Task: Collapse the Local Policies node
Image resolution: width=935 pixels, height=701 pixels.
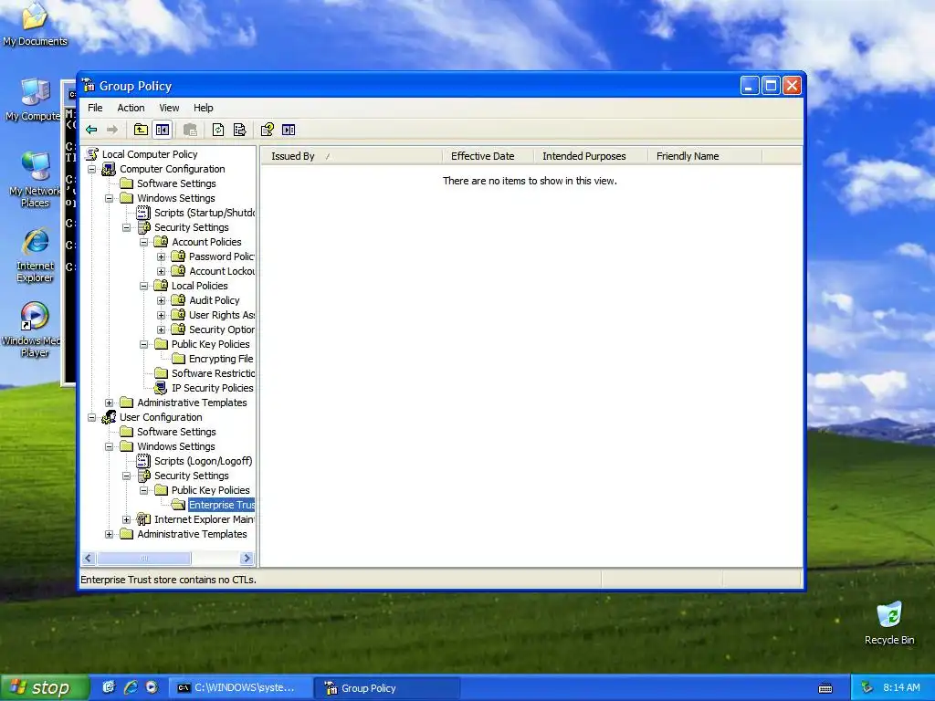Action: 143,286
